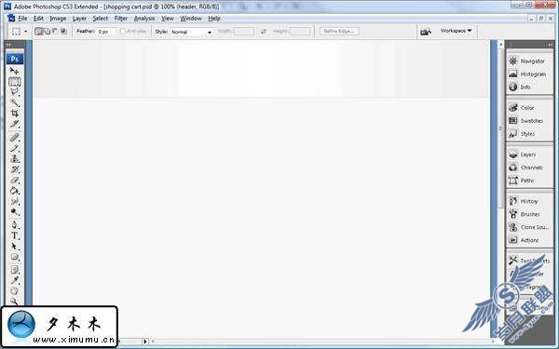Open the Swatches panel
Image resolution: width=559 pixels, height=349 pixels.
529,121
